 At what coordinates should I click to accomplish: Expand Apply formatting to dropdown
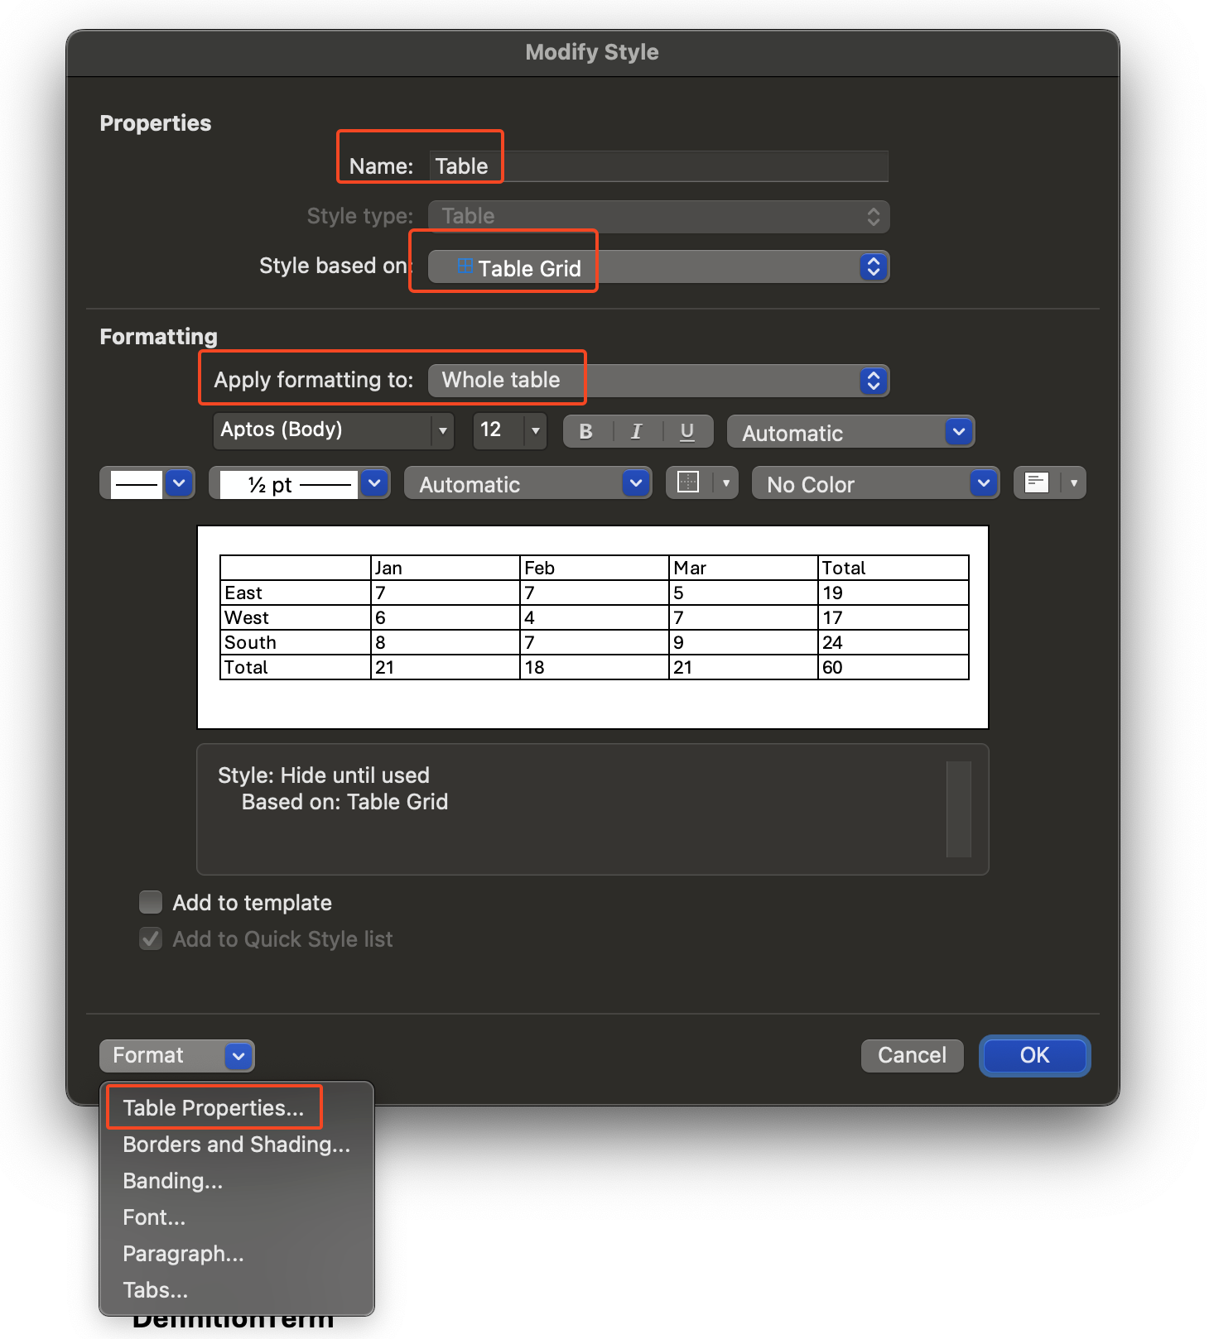[658, 381]
